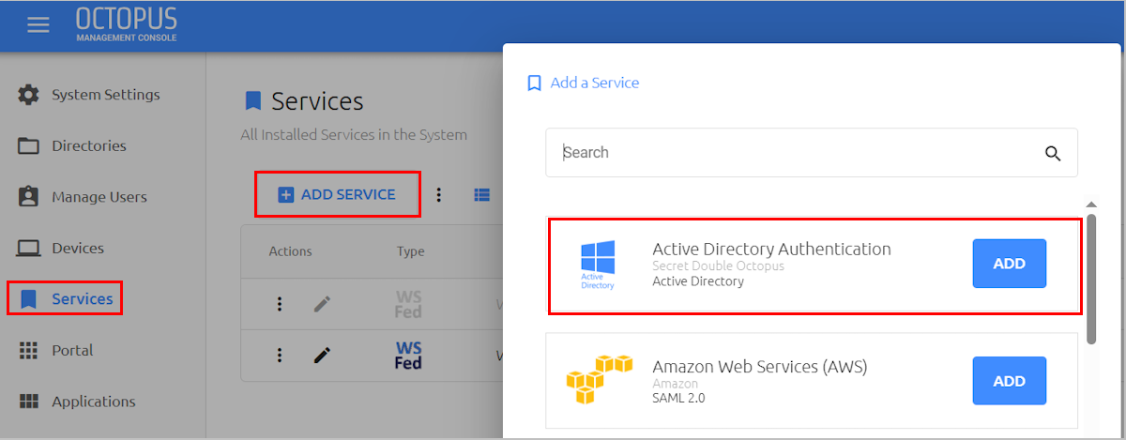This screenshot has width=1126, height=440.
Task: Click the Manage Users badge icon
Action: [29, 197]
